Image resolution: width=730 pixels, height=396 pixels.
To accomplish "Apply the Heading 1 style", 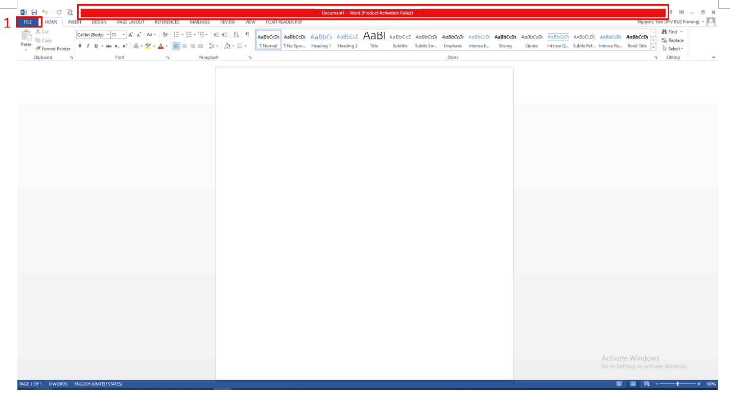I will pyautogui.click(x=321, y=41).
